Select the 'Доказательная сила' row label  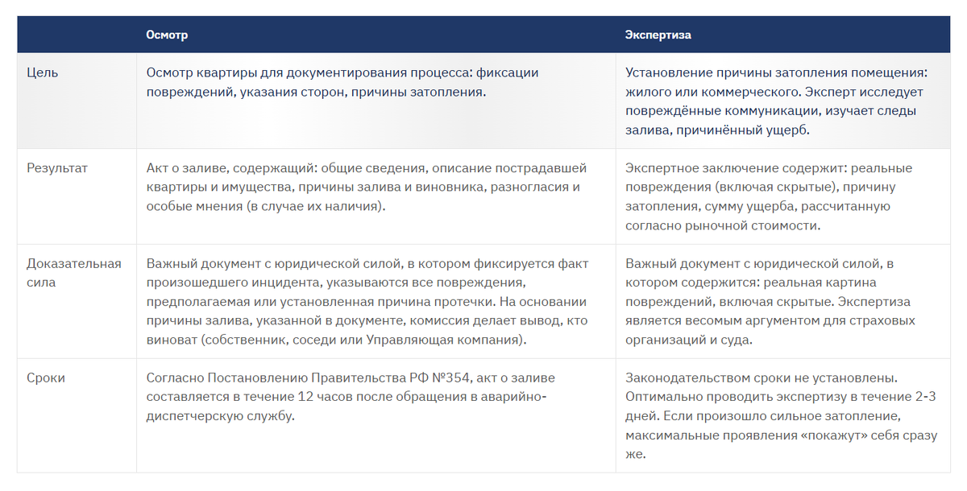tap(74, 273)
